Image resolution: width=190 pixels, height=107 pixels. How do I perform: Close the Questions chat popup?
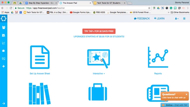tap(186, 94)
